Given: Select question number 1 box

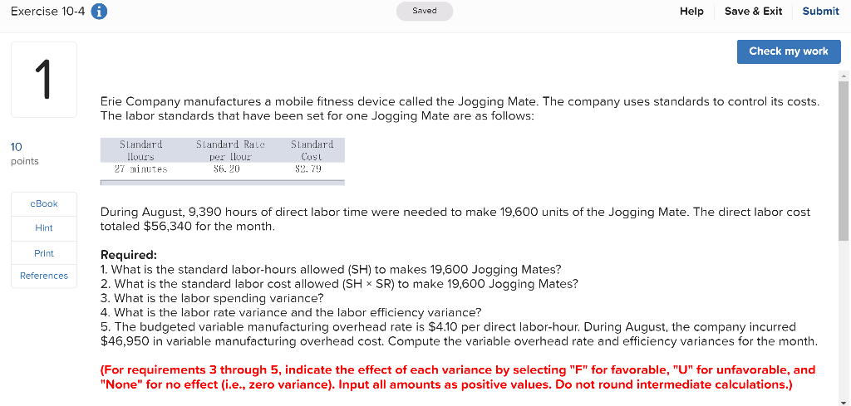Looking at the screenshot, I should coord(44,80).
